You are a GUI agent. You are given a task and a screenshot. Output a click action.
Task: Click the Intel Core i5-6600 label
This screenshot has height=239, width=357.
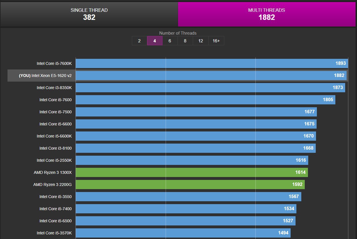click(55, 124)
